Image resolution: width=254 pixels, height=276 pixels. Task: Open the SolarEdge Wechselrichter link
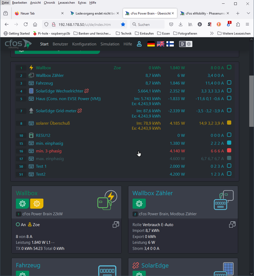60,91
